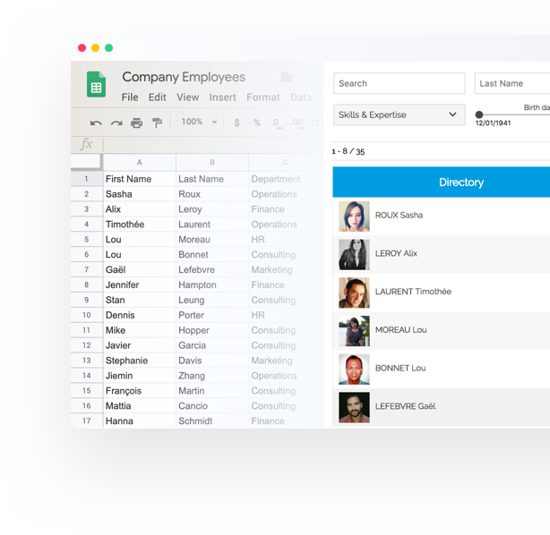Open LEROY Alix's photo thumbnail
The width and height of the screenshot is (550, 535).
coord(354,254)
